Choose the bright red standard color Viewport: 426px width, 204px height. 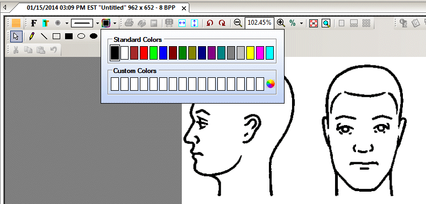pos(144,53)
